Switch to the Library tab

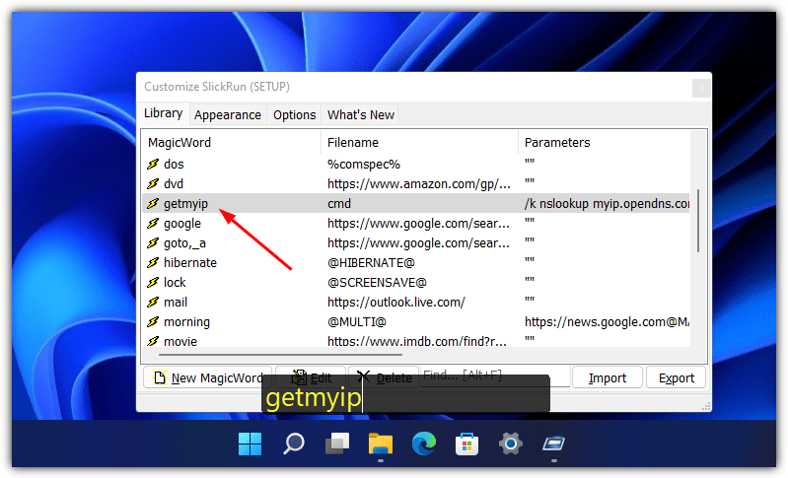164,113
